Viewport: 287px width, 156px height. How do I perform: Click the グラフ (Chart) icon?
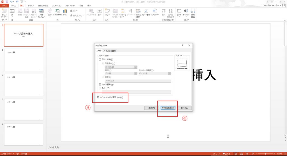(x=65, y=12)
